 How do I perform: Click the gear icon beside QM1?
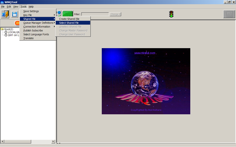point(6,35)
